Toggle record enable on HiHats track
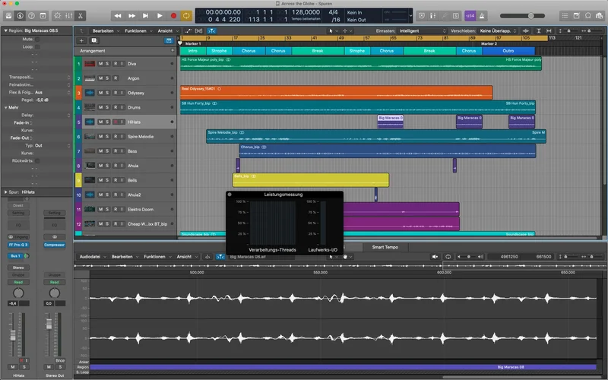This screenshot has height=380, width=608. click(116, 122)
